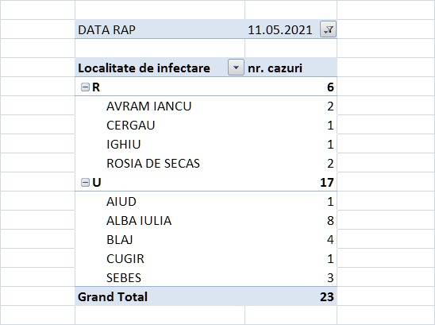Select the AVRAM IANCU row
The image size is (435, 325).
(x=206, y=106)
